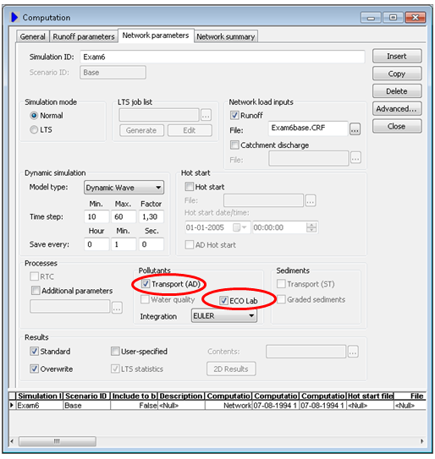This screenshot has height=459, width=435.
Task: Click the Simulation ID column header
Action: point(40,396)
